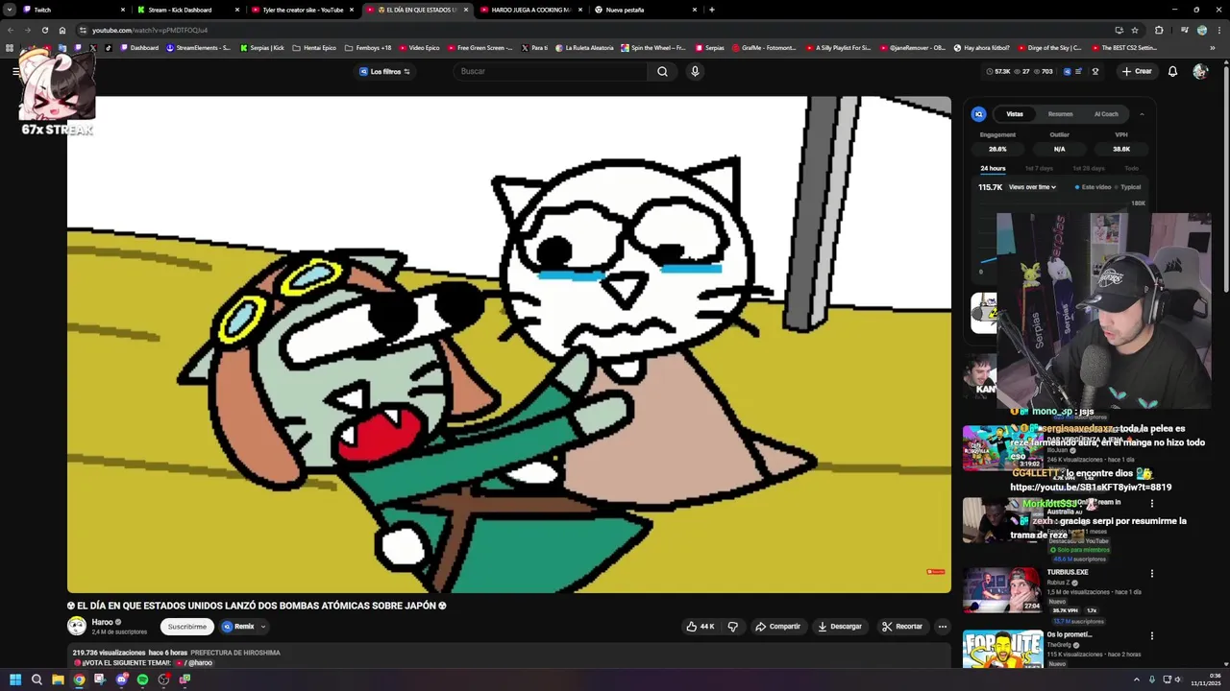Toggle the Typical chart series

(x=1128, y=187)
